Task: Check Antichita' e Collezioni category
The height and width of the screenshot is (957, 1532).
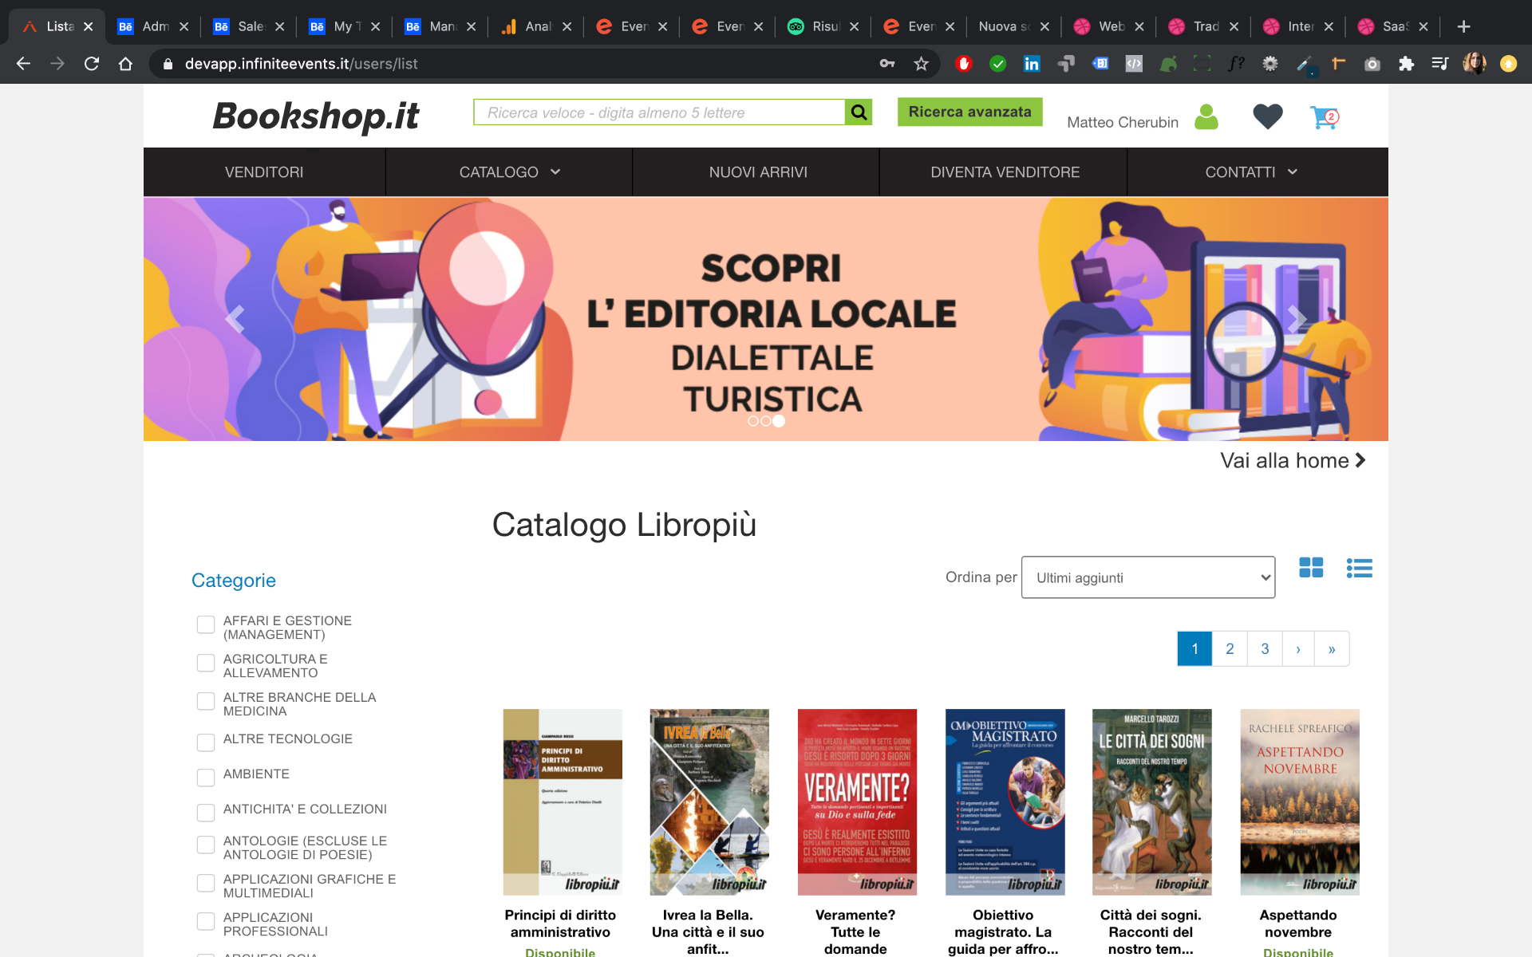Action: tap(206, 813)
